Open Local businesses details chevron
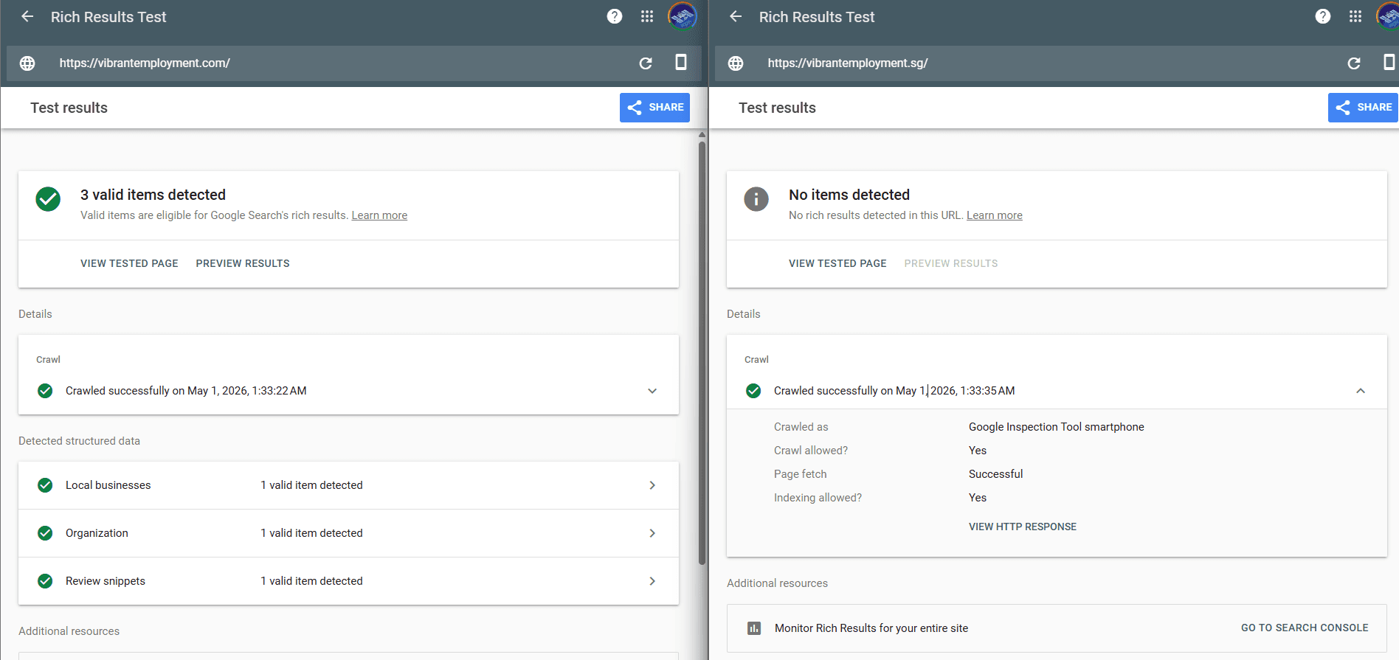Viewport: 1399px width, 660px height. (x=652, y=485)
